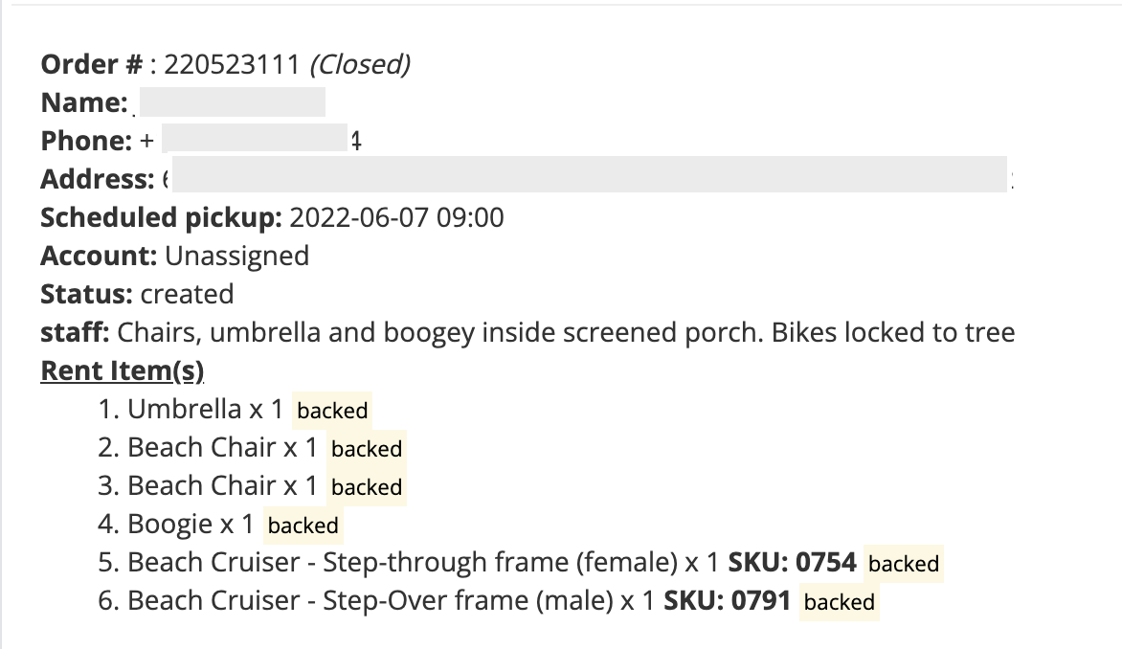Click the staff note about screened porch
The image size is (1122, 649).
click(566, 333)
